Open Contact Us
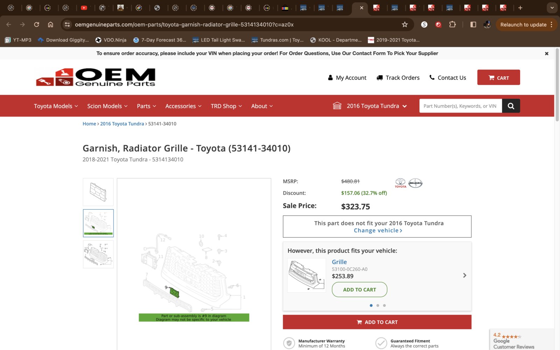560x350 pixels. (x=448, y=78)
